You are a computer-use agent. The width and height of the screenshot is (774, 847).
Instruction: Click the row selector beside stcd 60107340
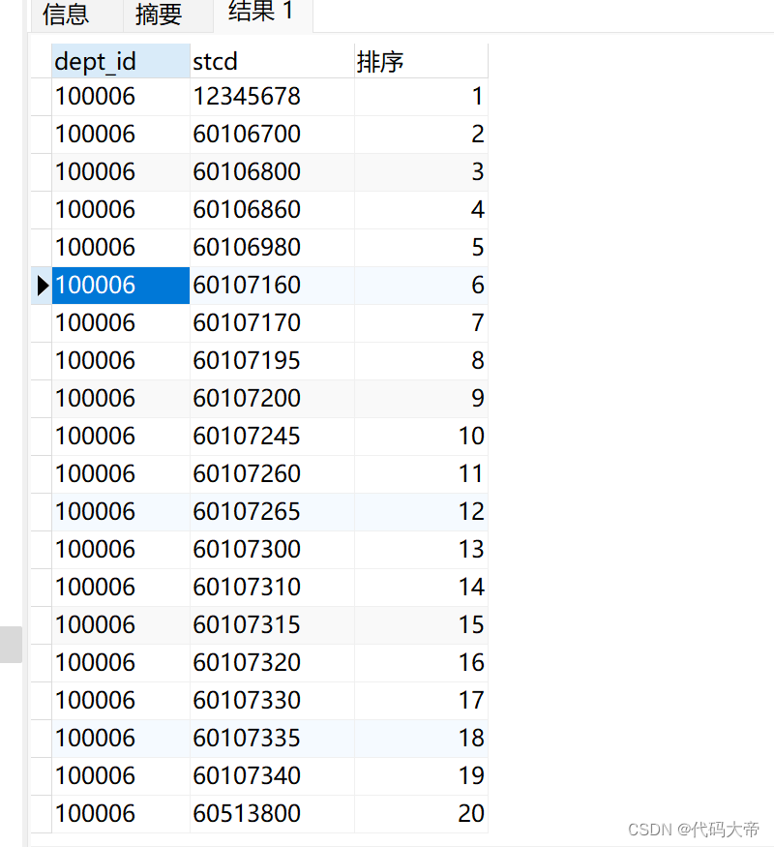point(41,775)
